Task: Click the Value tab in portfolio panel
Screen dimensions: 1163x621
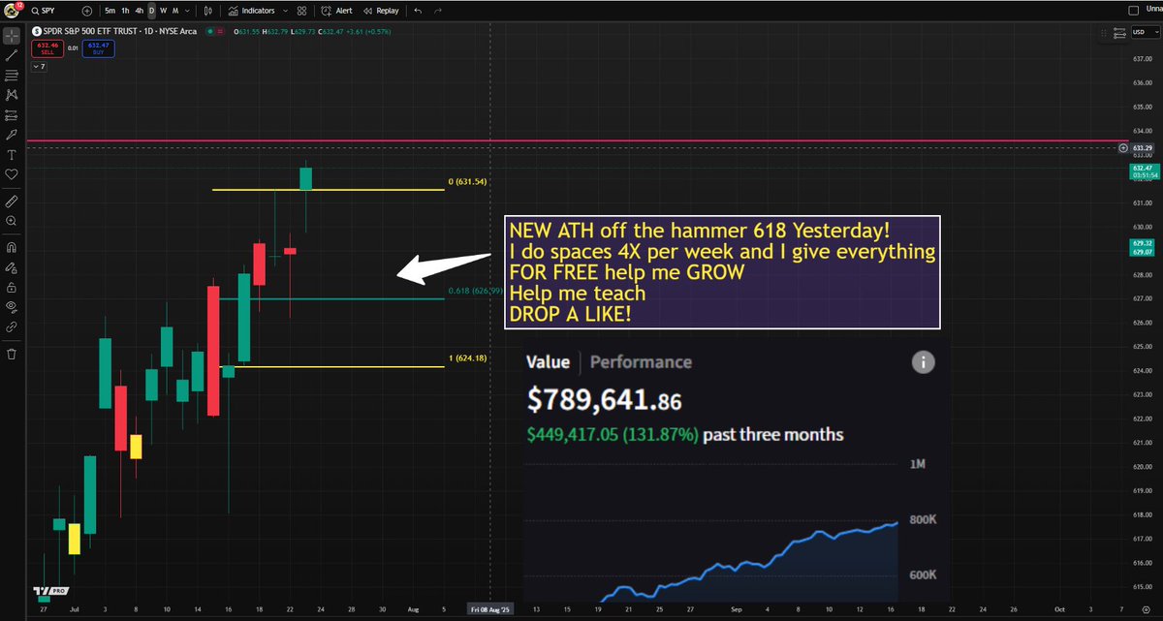Action: coord(548,362)
